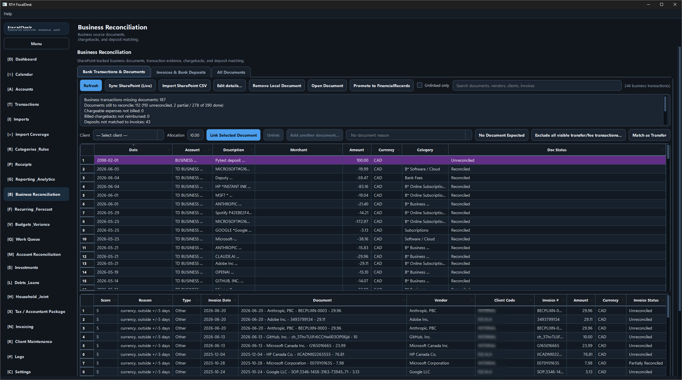This screenshot has width=682, height=380.
Task: Click the Allocation amount field
Action: [x=195, y=135]
